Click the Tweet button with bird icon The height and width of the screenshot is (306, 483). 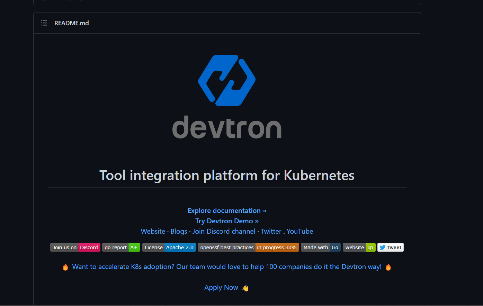pos(391,247)
